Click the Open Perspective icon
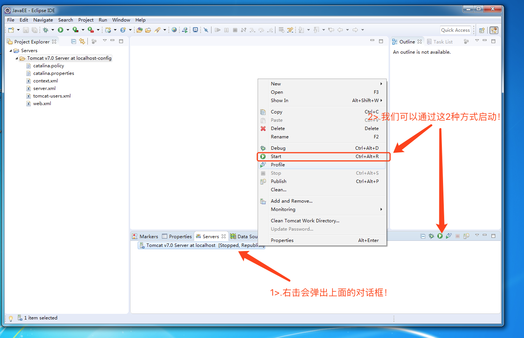 click(x=482, y=30)
